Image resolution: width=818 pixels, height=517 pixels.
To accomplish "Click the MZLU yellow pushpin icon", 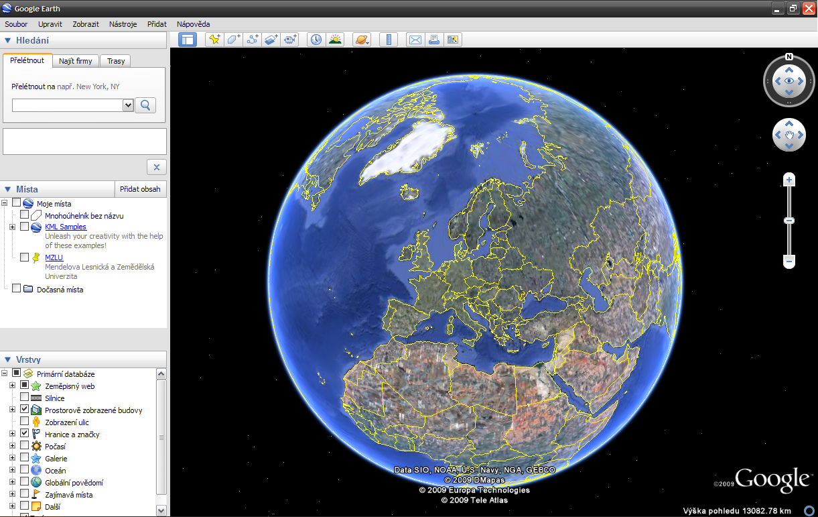I will tap(36, 257).
